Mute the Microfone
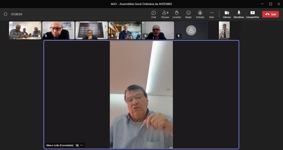This screenshot has width=283, height=150. [239, 14]
